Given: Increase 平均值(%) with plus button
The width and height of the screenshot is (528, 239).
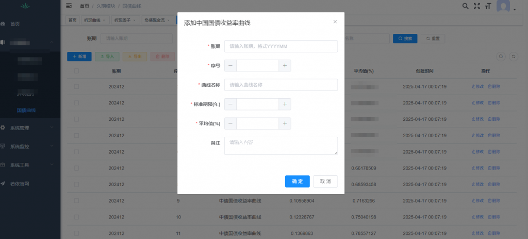Looking at the screenshot, I should [285, 123].
